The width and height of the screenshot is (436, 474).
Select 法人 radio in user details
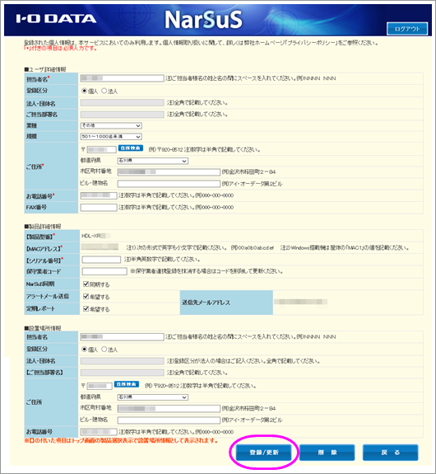[104, 91]
